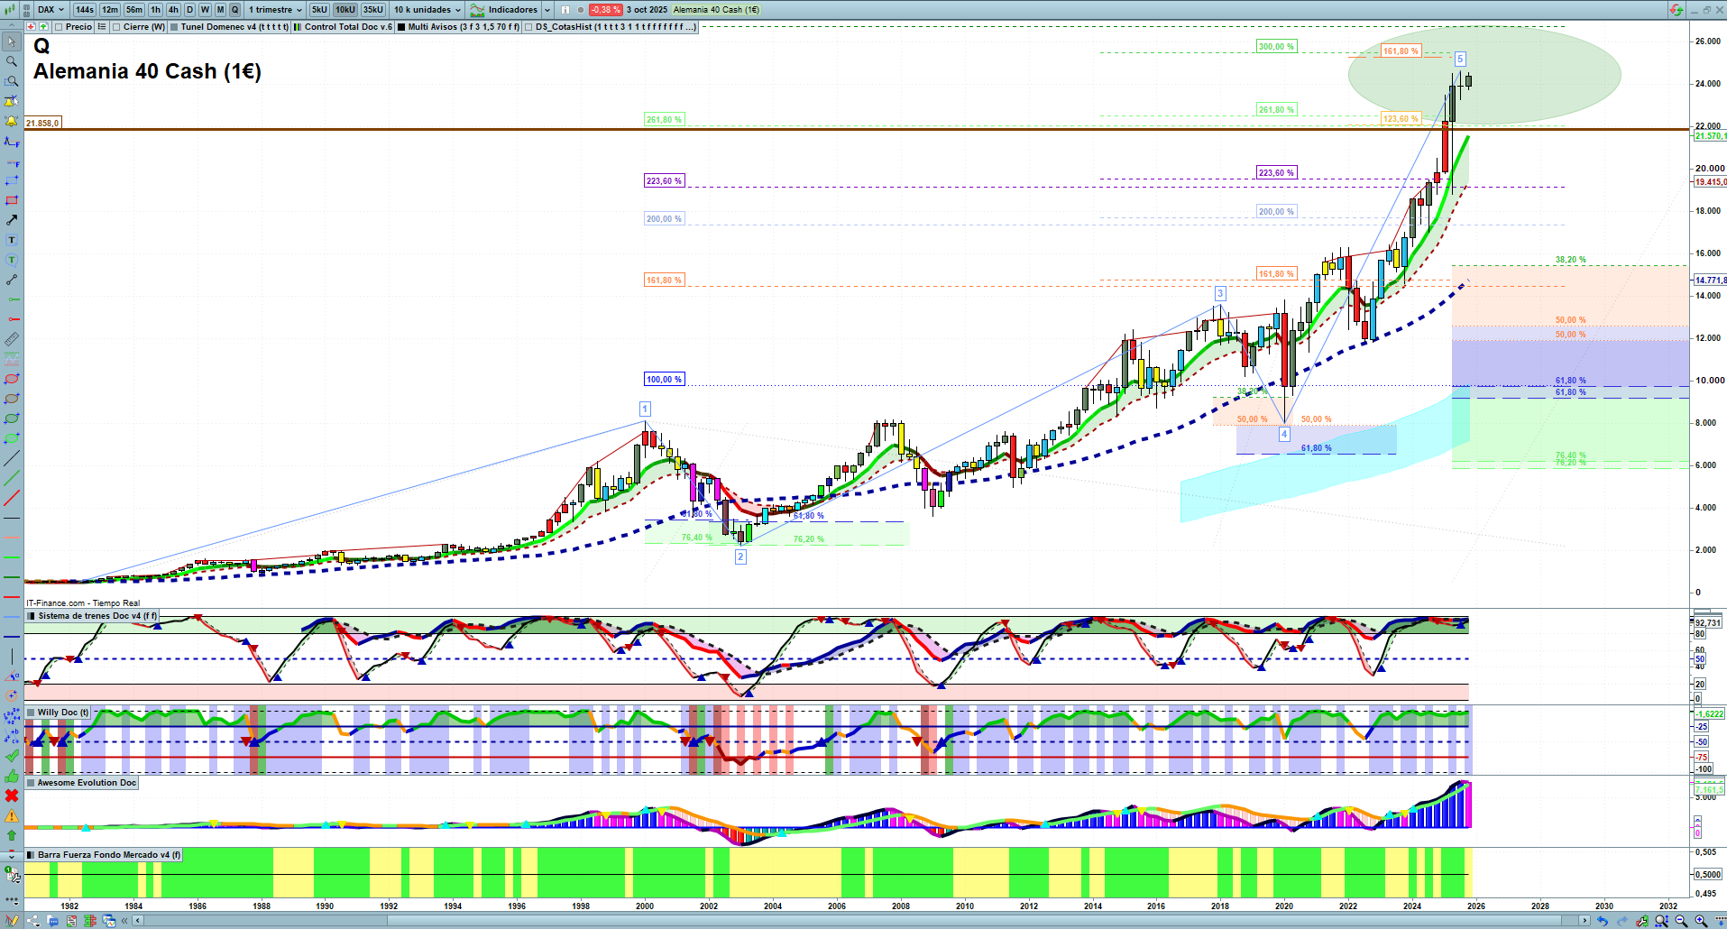Select the blue rectangle drawing tool

pos(12,180)
